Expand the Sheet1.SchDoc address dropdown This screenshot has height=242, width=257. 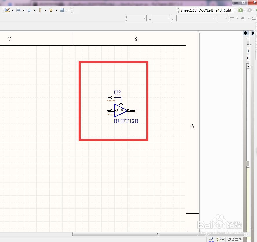click(235, 10)
